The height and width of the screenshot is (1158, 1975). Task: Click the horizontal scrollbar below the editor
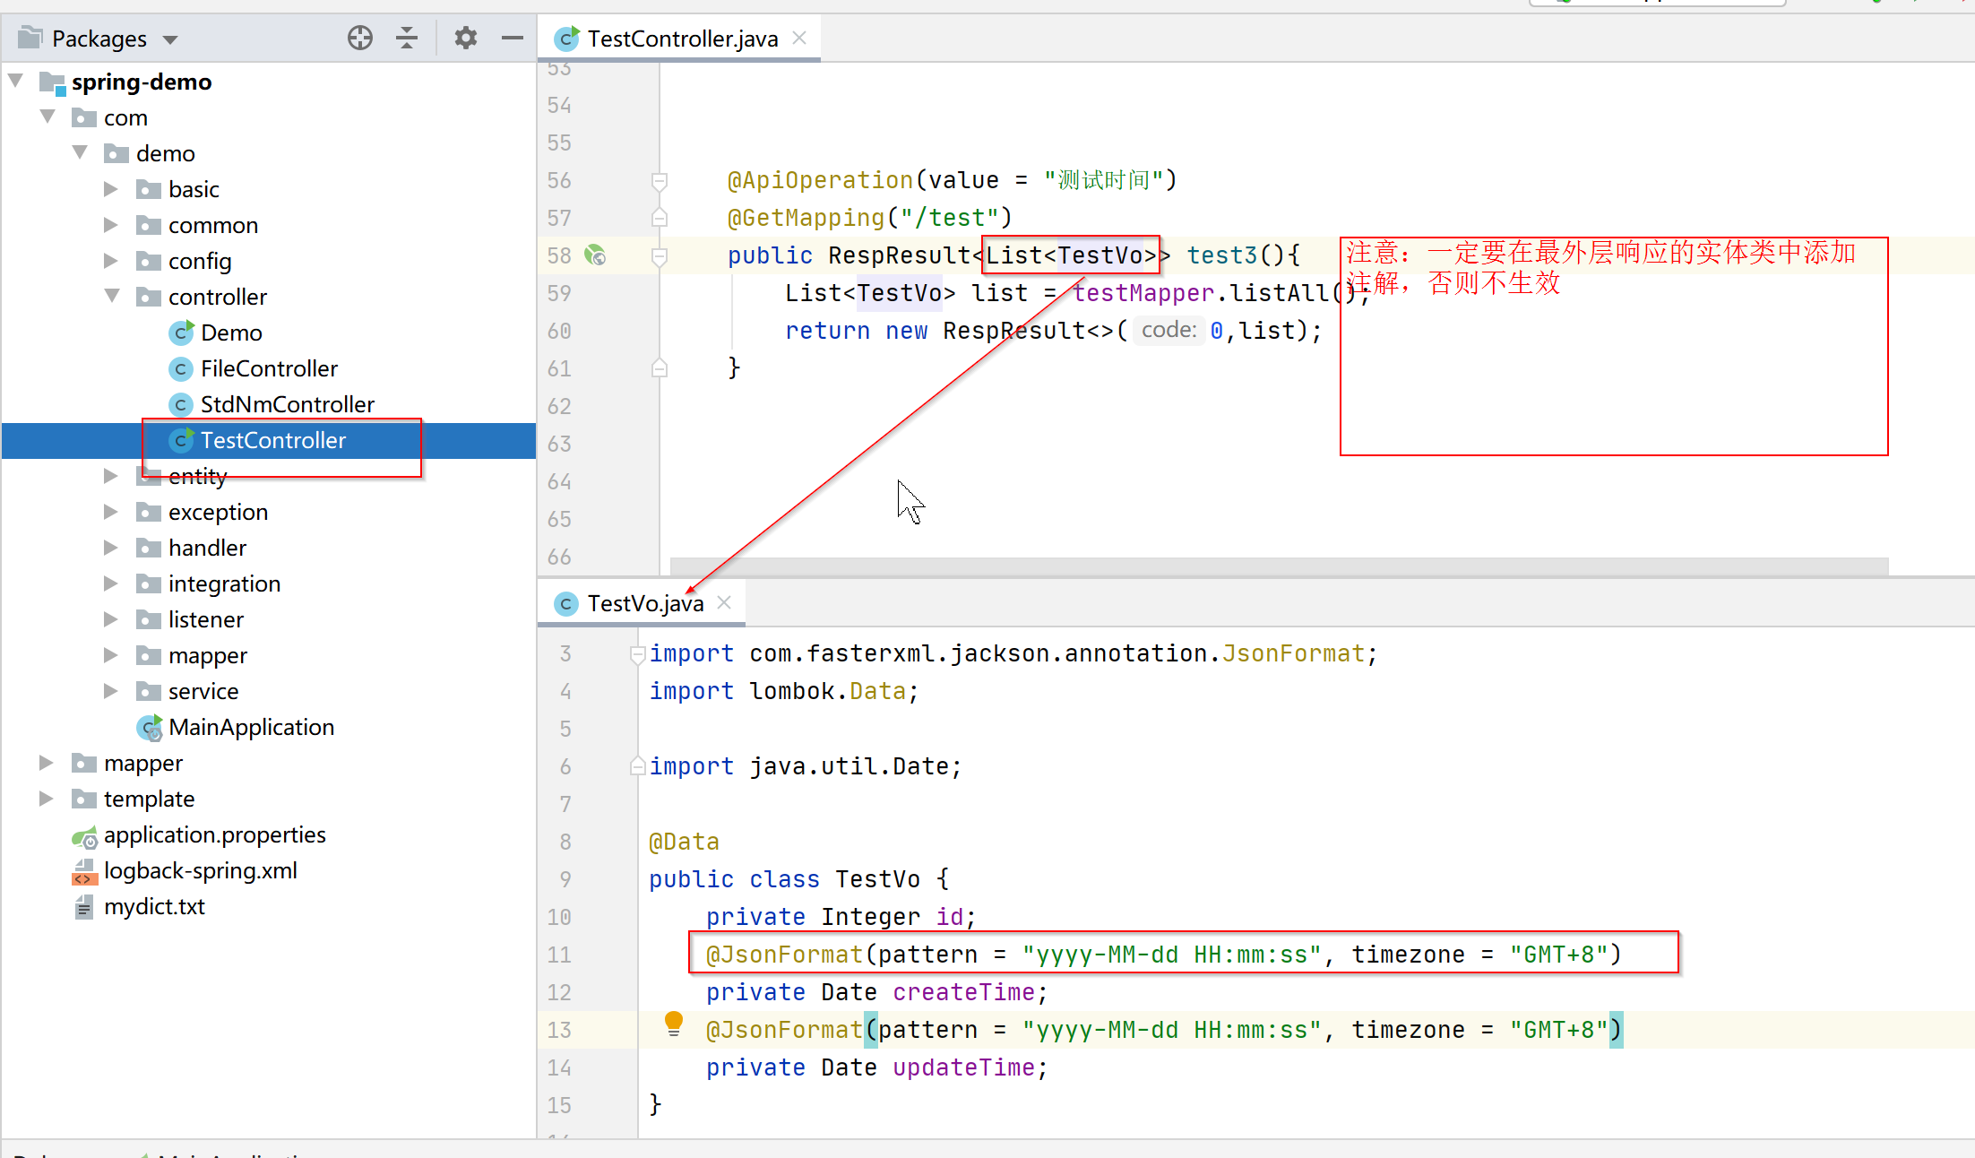[x=1165, y=565]
